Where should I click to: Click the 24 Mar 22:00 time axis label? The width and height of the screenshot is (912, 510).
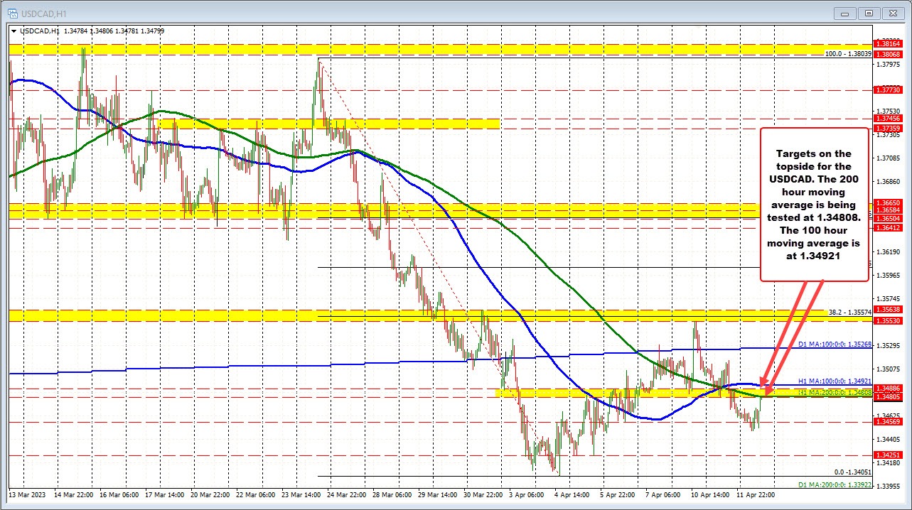(348, 494)
